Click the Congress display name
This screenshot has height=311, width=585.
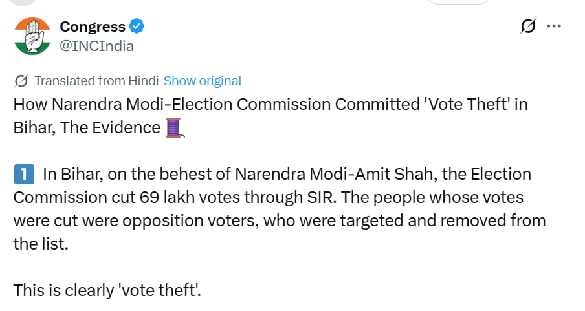[x=93, y=27]
